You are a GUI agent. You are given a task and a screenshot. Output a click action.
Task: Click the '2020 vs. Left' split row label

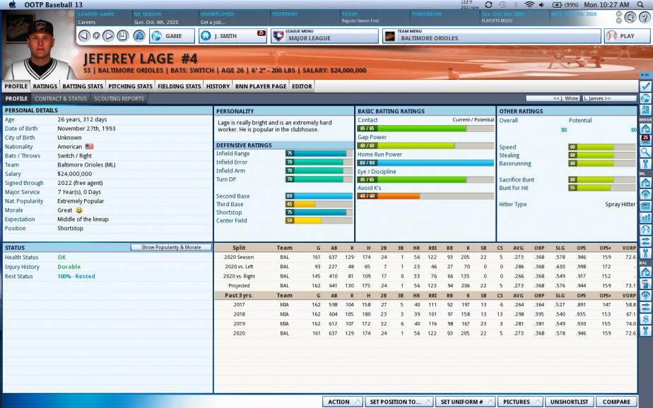click(239, 267)
